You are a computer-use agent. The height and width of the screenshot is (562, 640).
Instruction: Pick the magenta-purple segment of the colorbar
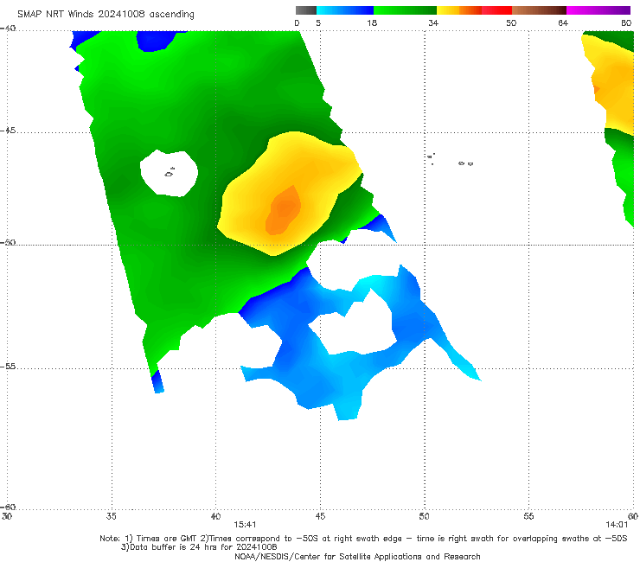[x=598, y=10]
